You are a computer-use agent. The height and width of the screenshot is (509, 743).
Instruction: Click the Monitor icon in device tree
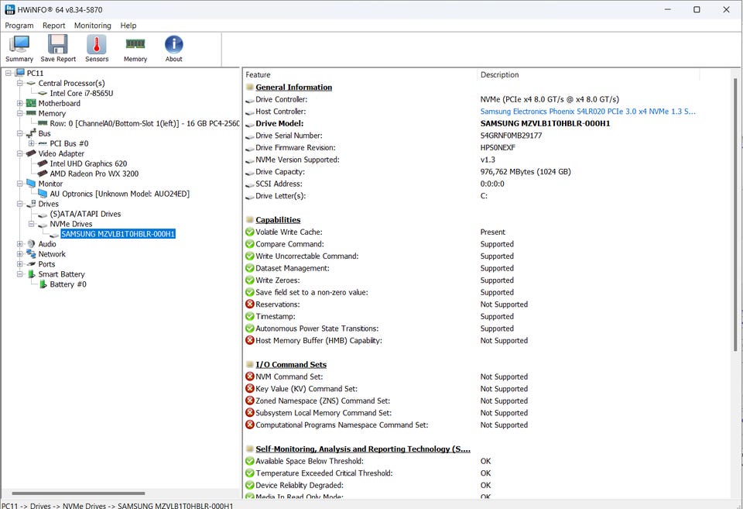click(31, 183)
